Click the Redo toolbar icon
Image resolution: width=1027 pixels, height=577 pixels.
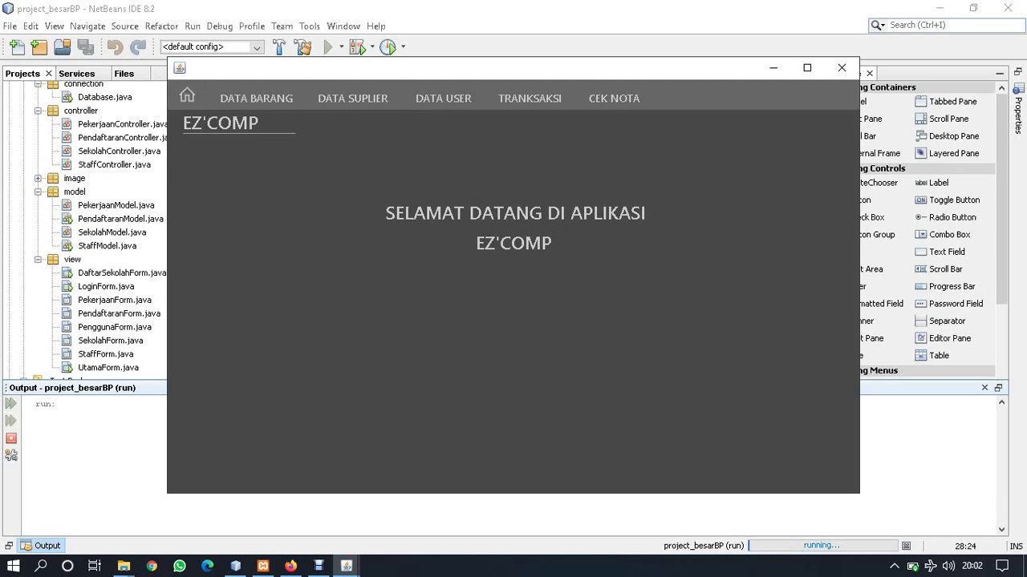tap(138, 47)
